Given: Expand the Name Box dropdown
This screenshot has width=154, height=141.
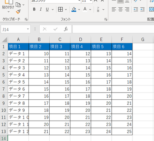Looking at the screenshot, I should (x=28, y=29).
